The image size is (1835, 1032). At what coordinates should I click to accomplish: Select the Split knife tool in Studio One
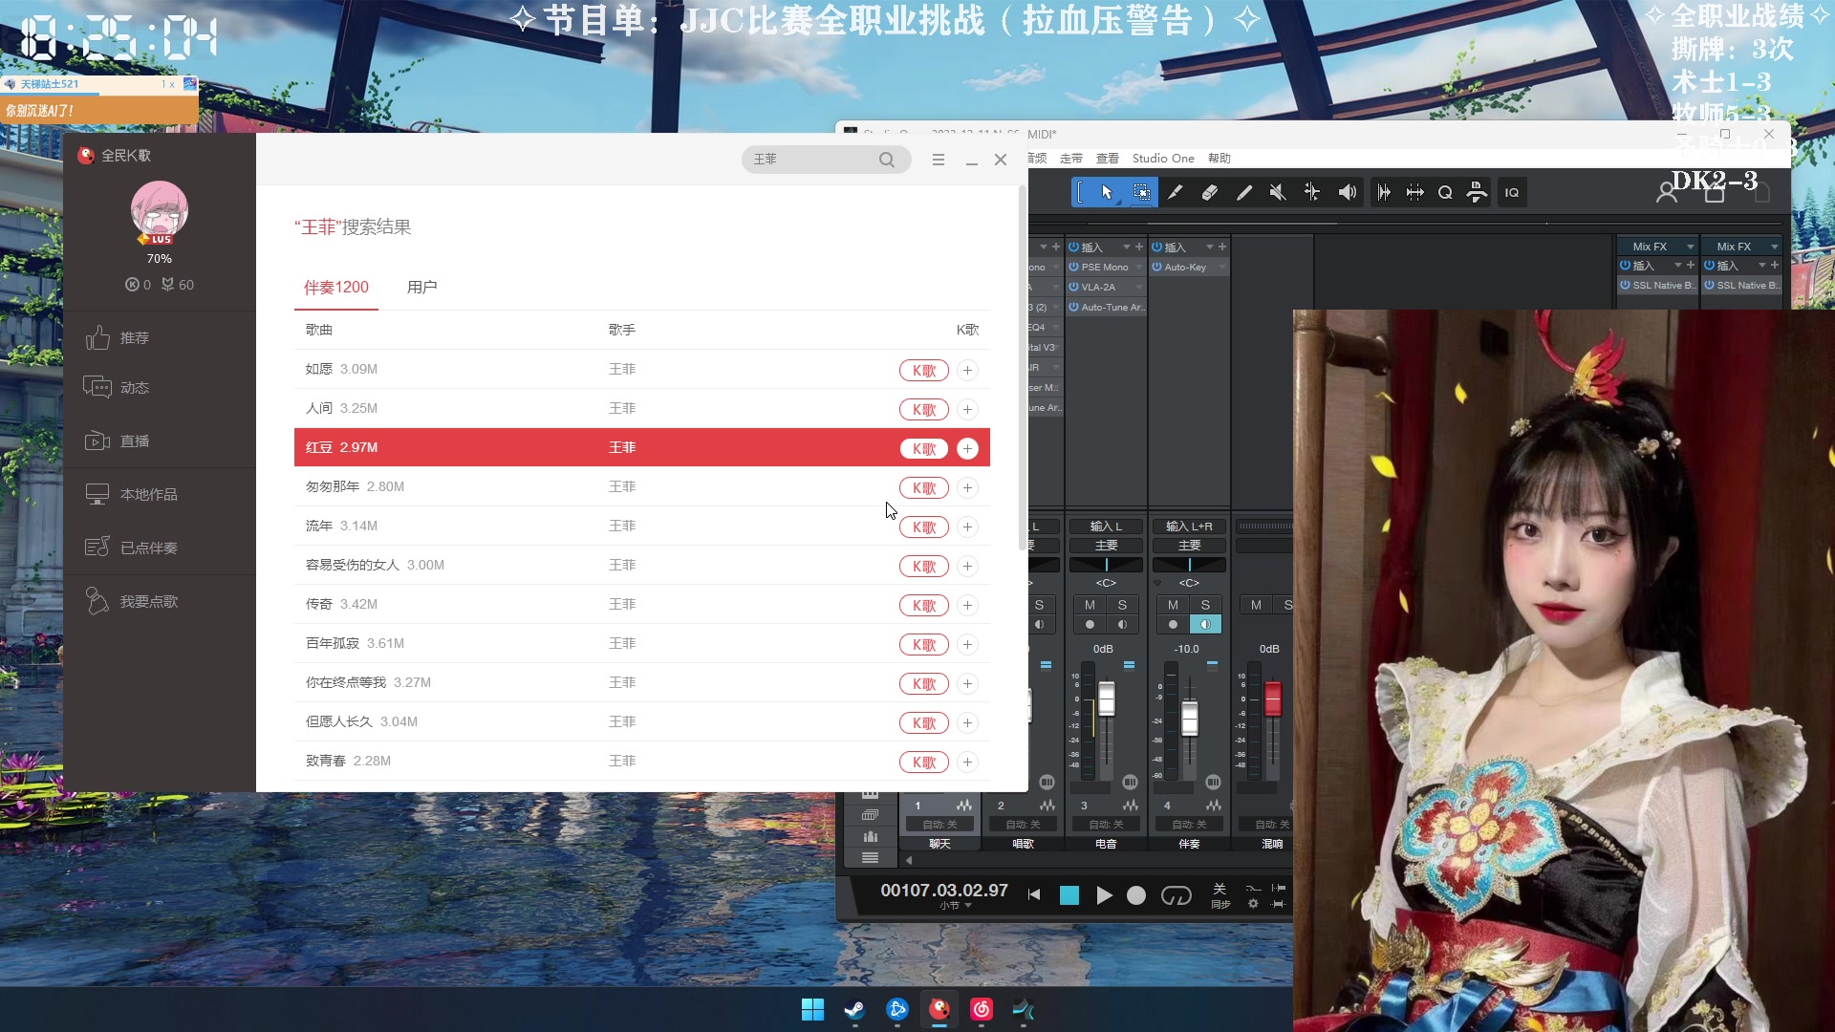[1176, 192]
